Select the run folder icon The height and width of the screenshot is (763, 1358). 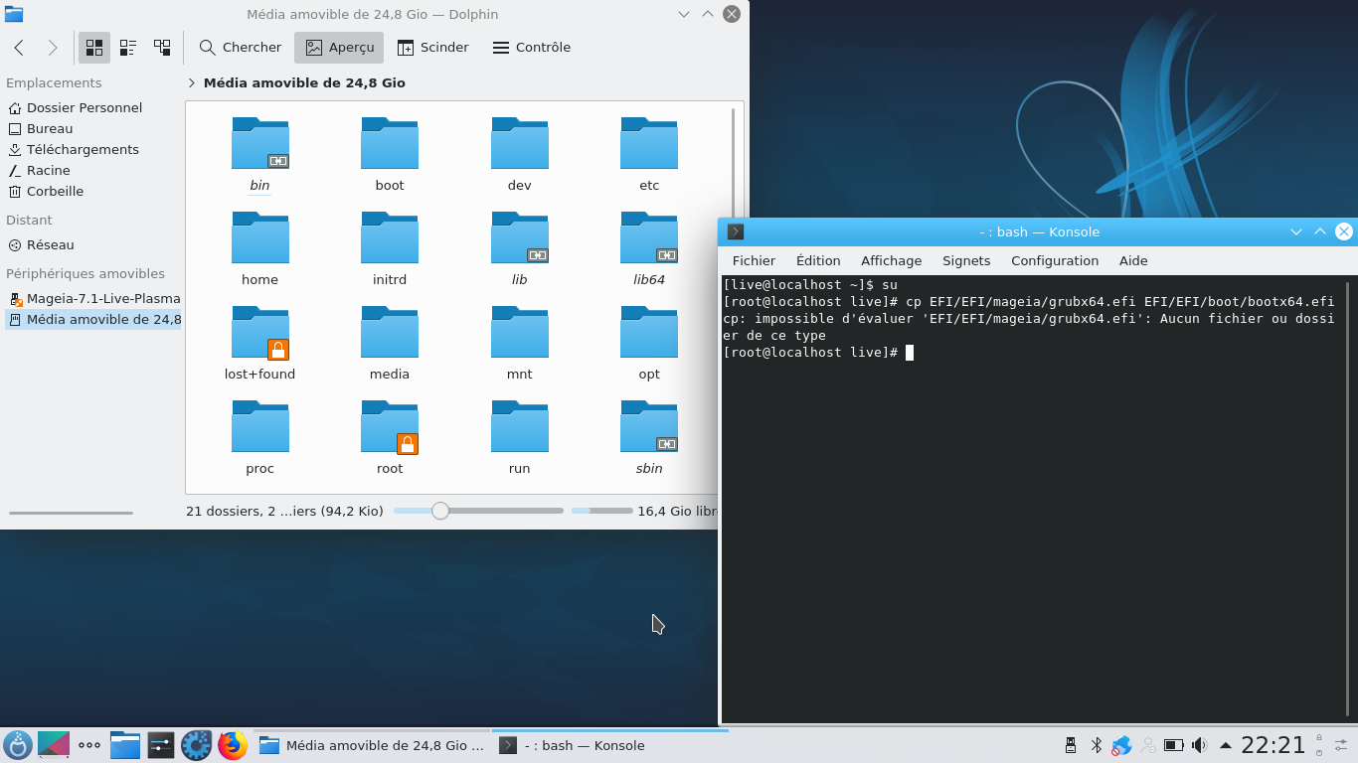(x=520, y=426)
